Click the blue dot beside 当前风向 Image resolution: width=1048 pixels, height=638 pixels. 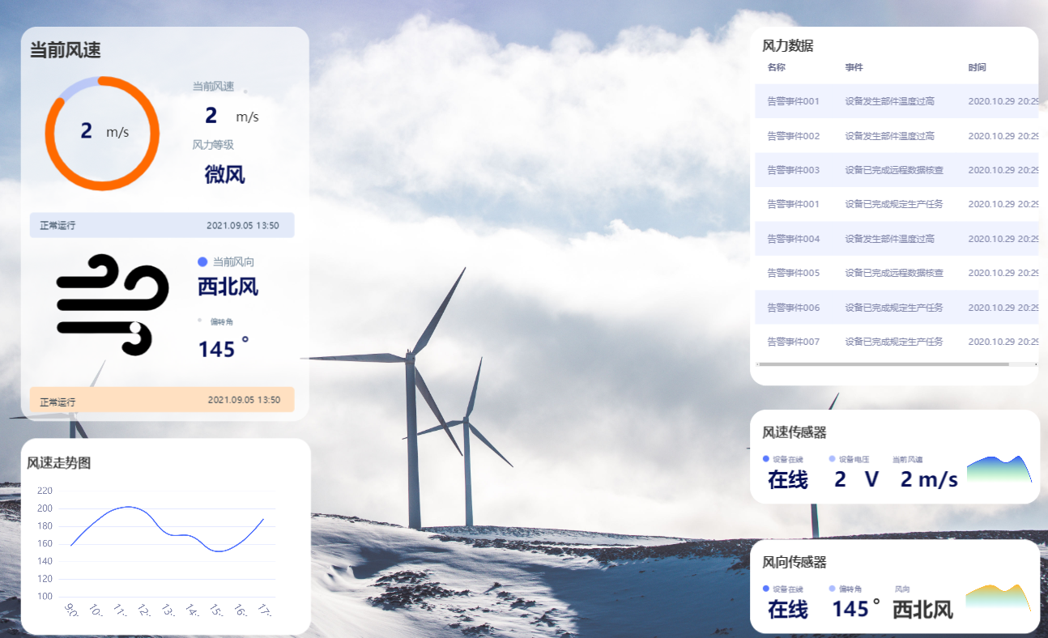tap(202, 262)
